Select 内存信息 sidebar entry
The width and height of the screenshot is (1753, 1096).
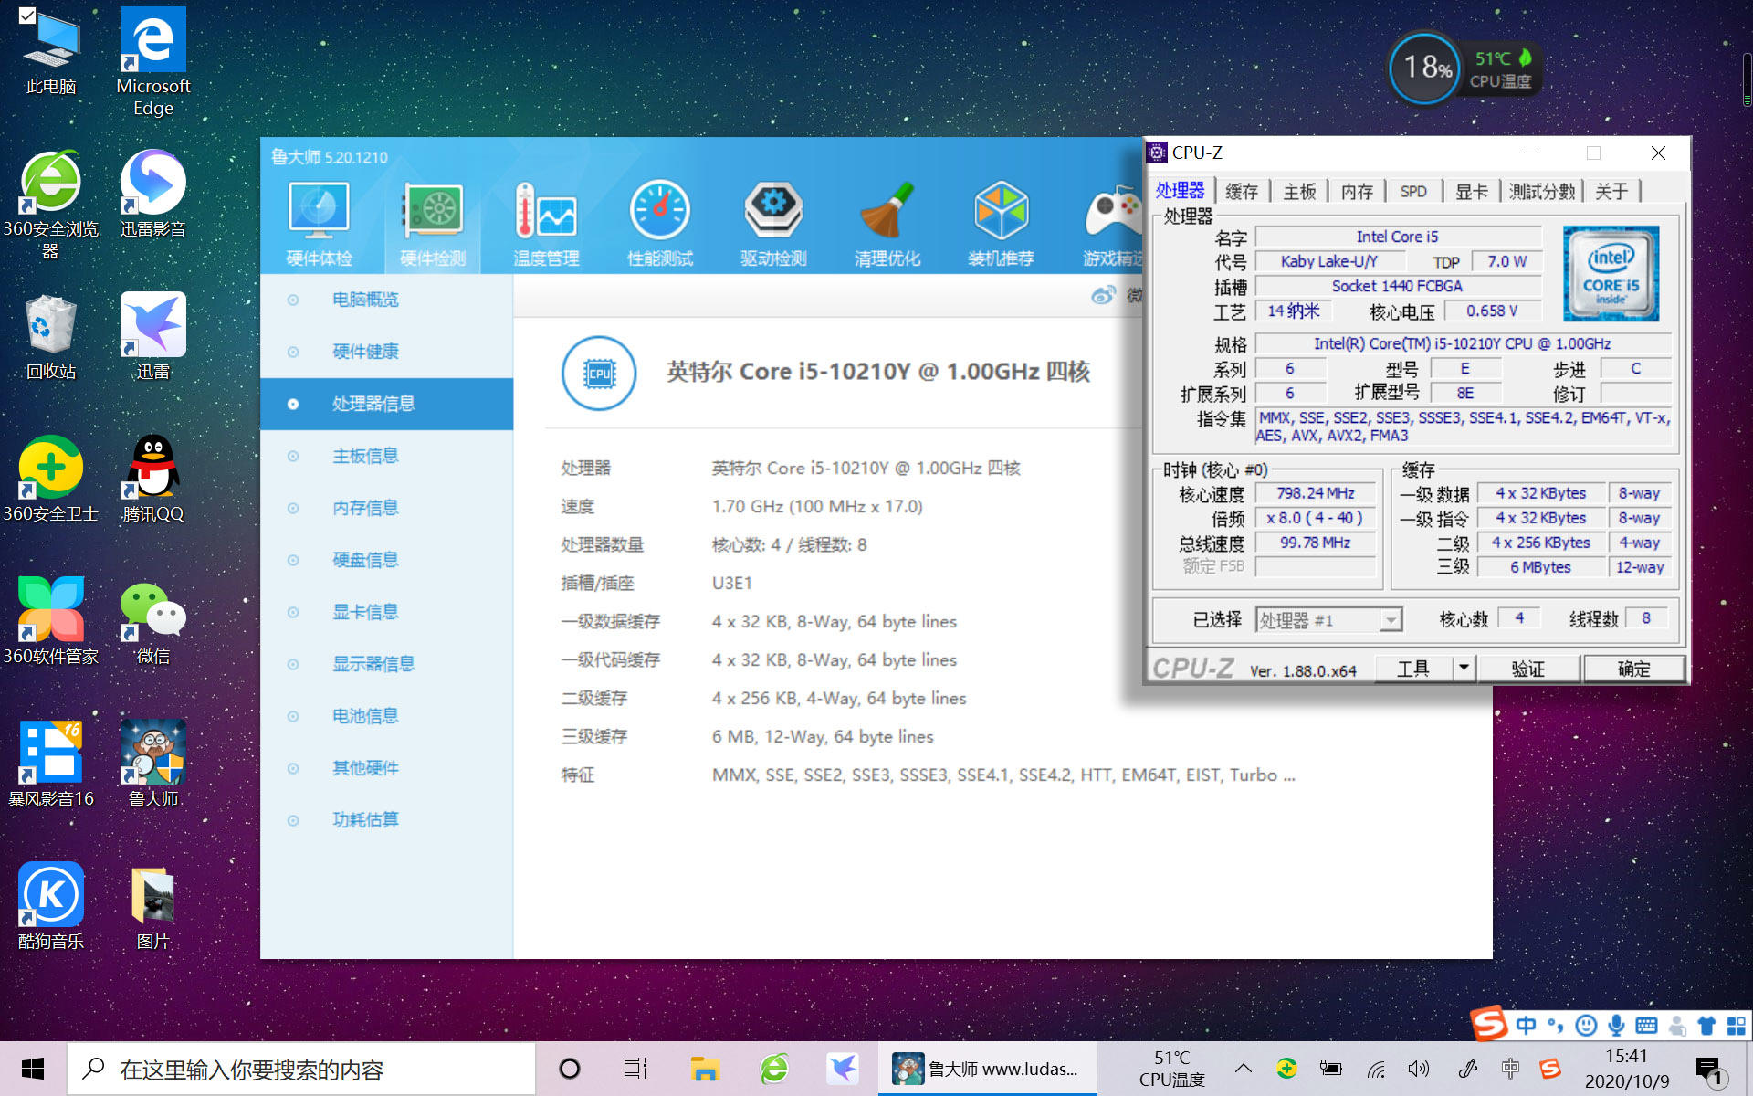point(365,508)
